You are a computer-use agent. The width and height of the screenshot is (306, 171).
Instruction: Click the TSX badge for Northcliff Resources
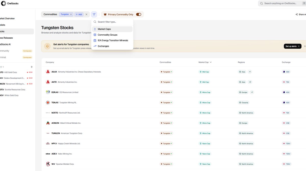coord(286,113)
